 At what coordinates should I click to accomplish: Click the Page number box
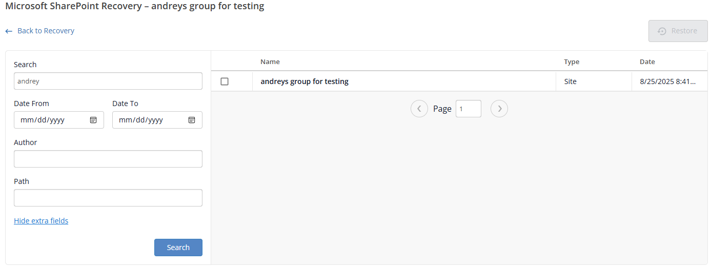tap(468, 109)
